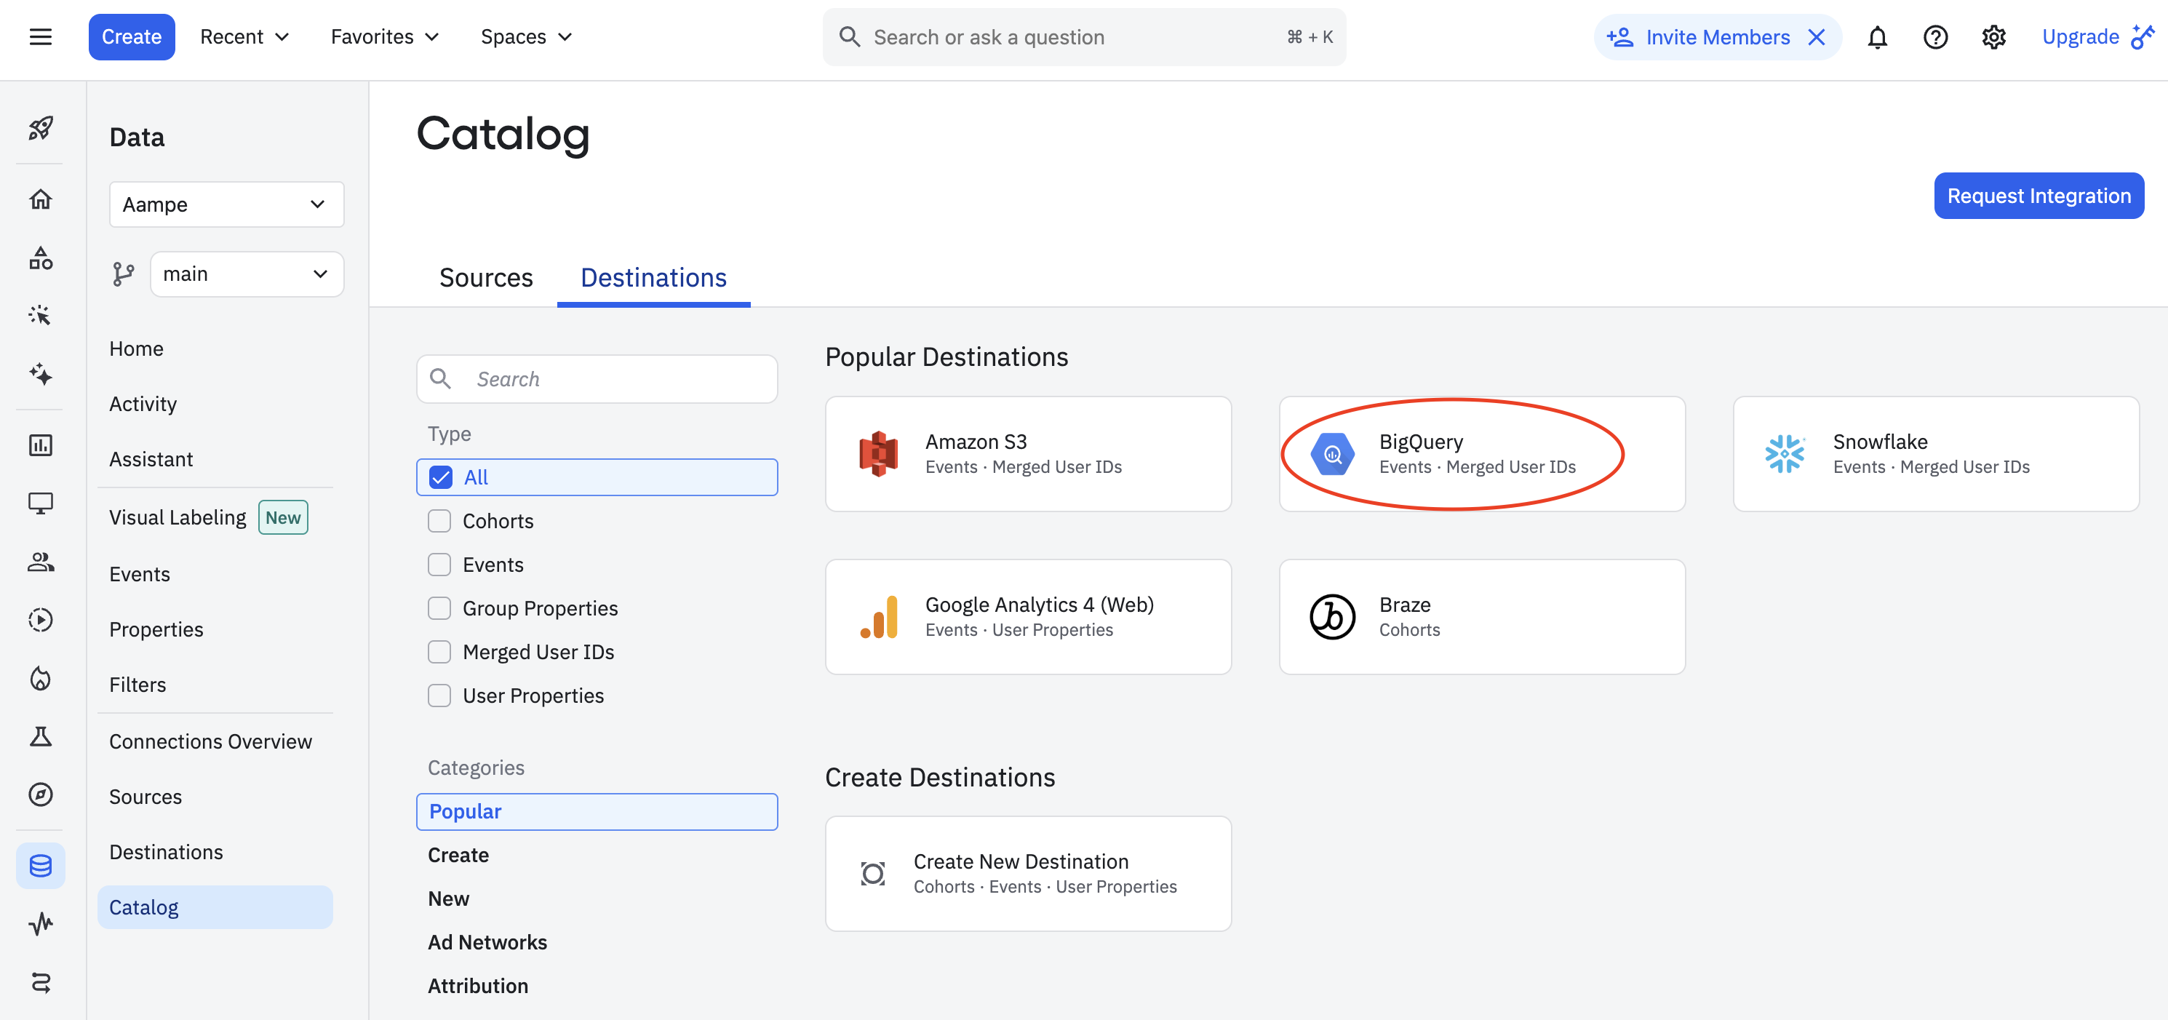Open Session Replay using the play icon
2168x1020 pixels.
click(x=39, y=621)
